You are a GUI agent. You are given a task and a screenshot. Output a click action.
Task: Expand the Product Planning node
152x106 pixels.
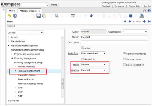[16, 67]
